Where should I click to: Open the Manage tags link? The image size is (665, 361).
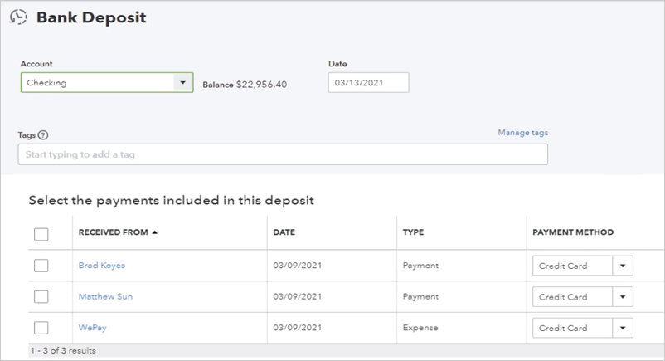[x=522, y=133]
